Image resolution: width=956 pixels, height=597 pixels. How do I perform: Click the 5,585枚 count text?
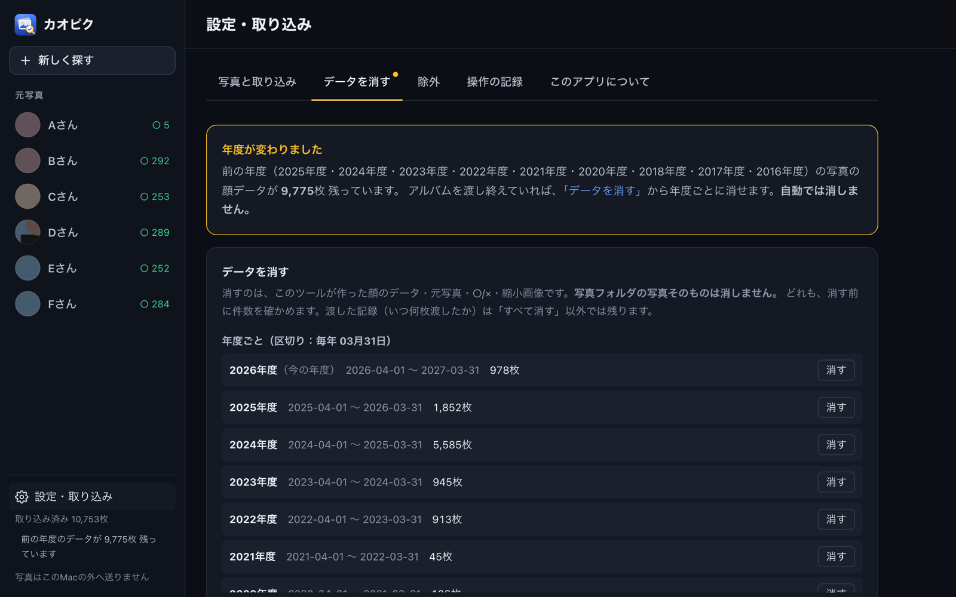pos(452,445)
